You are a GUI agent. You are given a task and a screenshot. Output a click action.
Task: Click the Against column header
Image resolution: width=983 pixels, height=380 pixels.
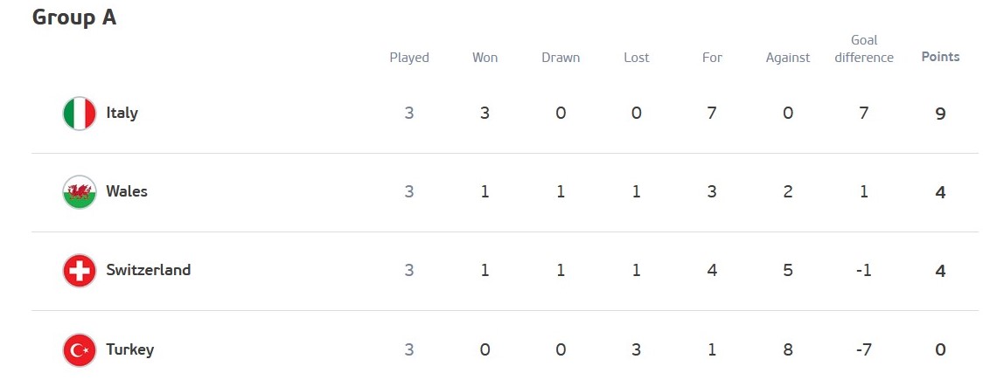click(x=788, y=58)
